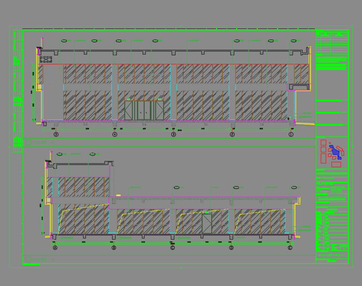362x286 pixels.
Task: Click grid axis bubble 4 in upper elevation
Action: 115,134
